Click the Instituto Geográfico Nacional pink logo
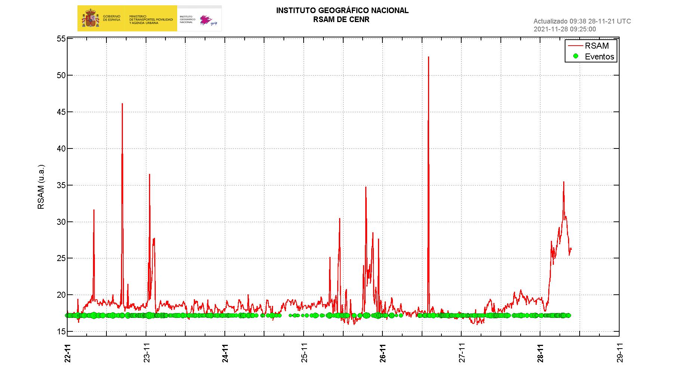 tap(206, 20)
